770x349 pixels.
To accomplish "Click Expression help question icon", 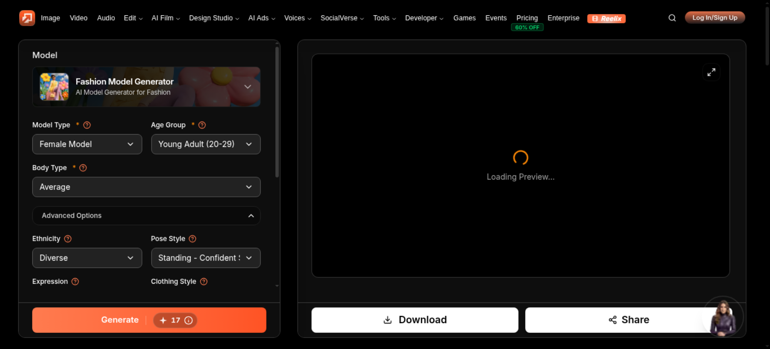I will click(x=75, y=281).
